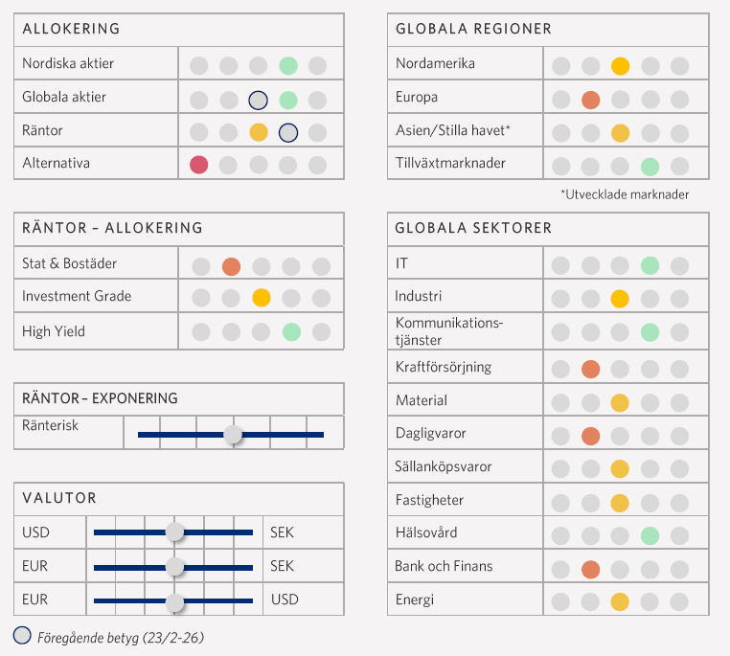Click the outlined previous-rating dot for Globala aktier
The height and width of the screenshot is (656, 730).
point(257,100)
